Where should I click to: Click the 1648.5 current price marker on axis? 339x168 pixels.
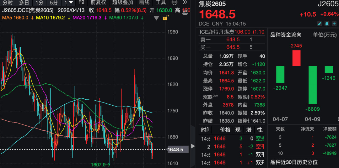[175, 150]
